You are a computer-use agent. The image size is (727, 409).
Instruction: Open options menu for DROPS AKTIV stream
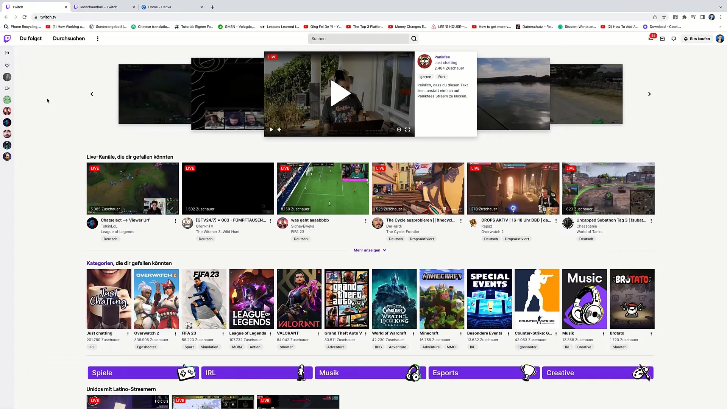(x=556, y=221)
